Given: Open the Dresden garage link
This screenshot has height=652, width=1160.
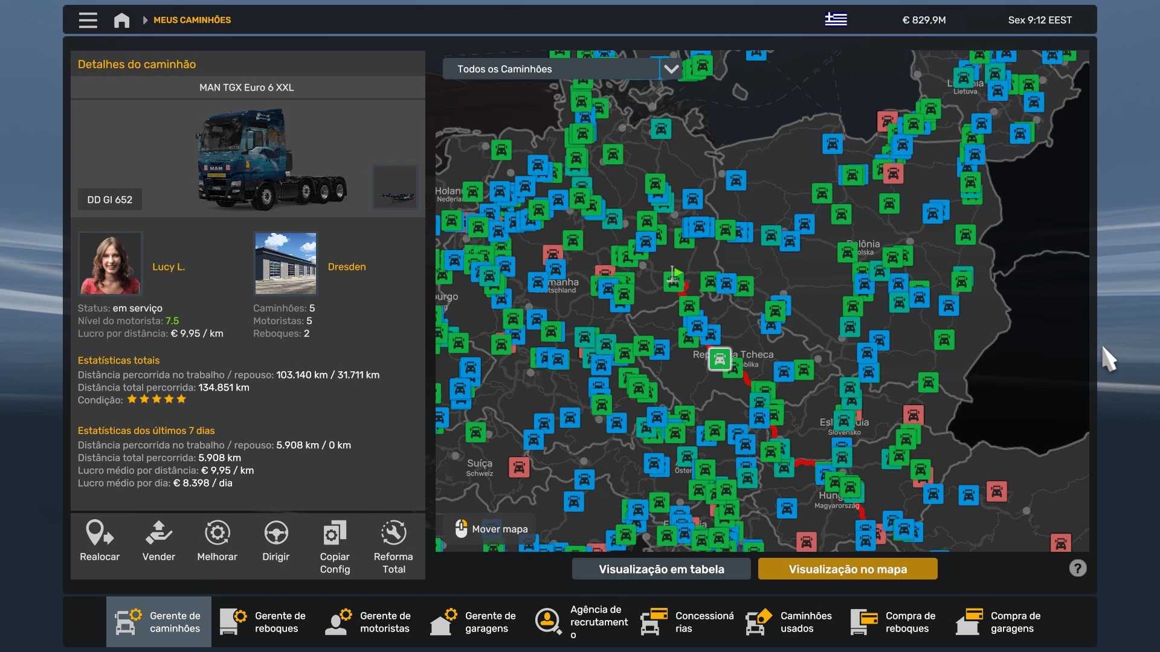Looking at the screenshot, I should point(346,266).
